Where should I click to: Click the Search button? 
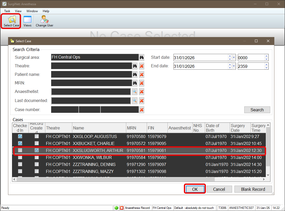(257, 110)
